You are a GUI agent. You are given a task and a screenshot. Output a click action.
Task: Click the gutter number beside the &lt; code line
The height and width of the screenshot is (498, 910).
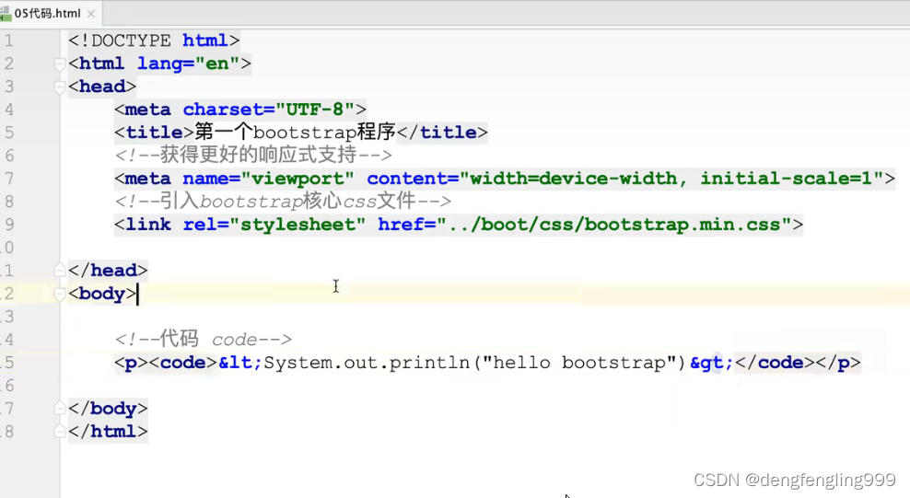click(7, 363)
